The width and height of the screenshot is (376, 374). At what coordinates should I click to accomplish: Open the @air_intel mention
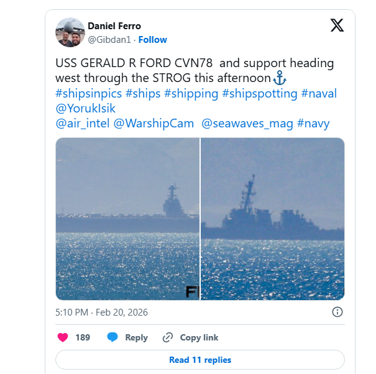tap(83, 123)
